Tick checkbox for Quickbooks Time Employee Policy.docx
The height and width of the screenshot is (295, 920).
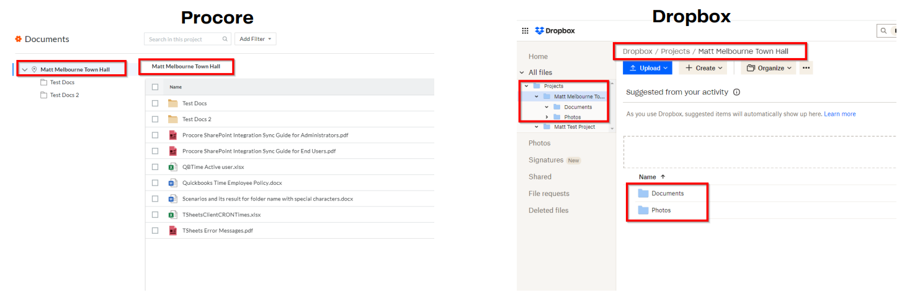(x=155, y=183)
